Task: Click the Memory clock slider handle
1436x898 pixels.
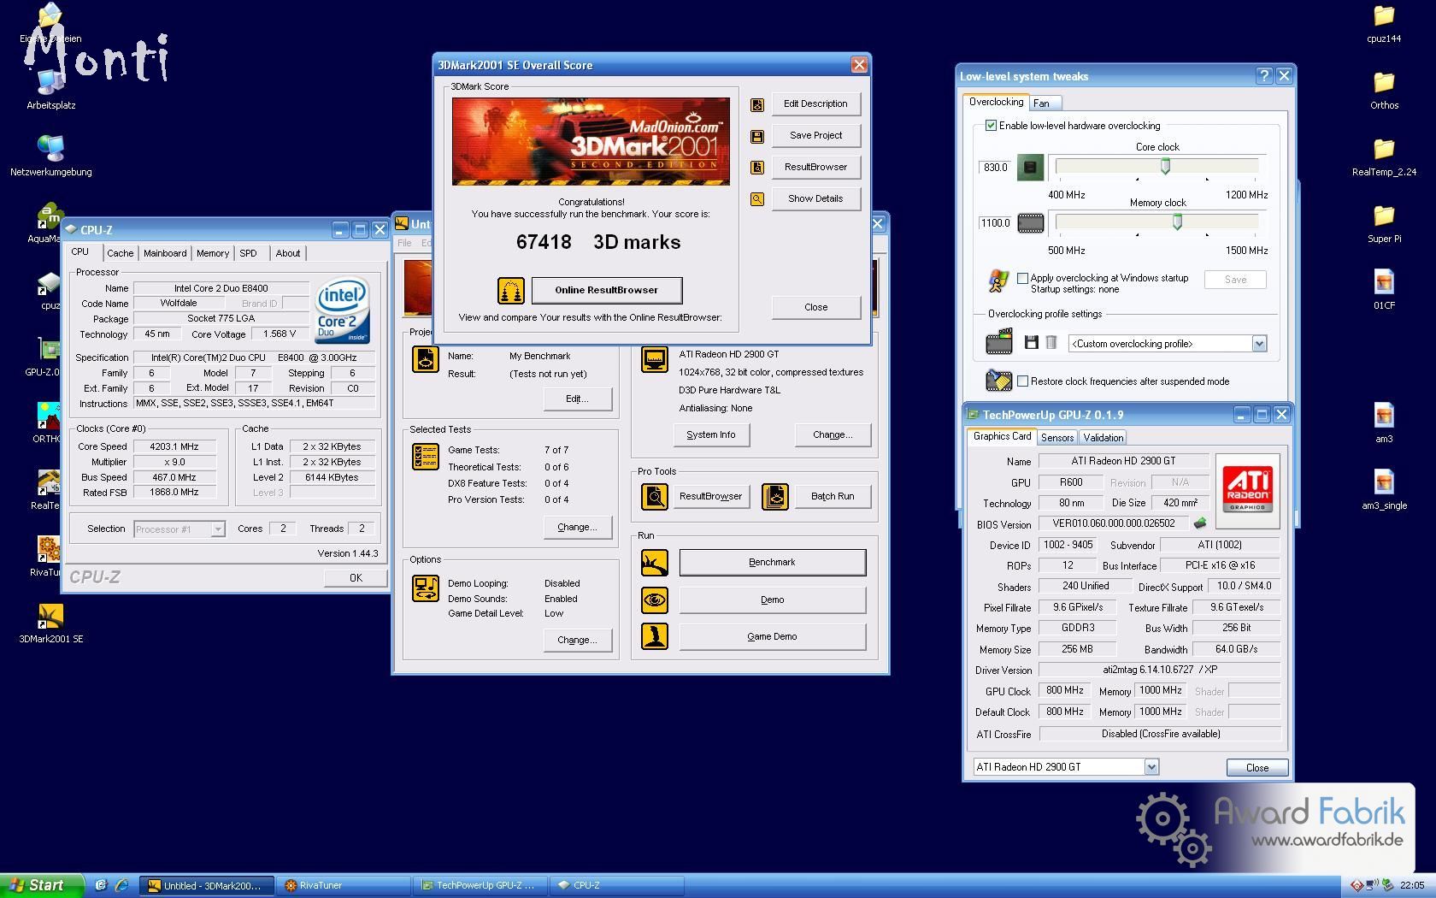Action: (1177, 223)
